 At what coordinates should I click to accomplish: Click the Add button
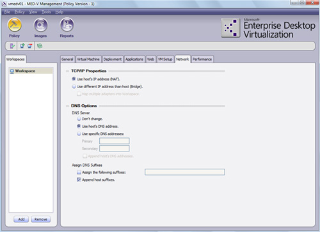coord(21,219)
